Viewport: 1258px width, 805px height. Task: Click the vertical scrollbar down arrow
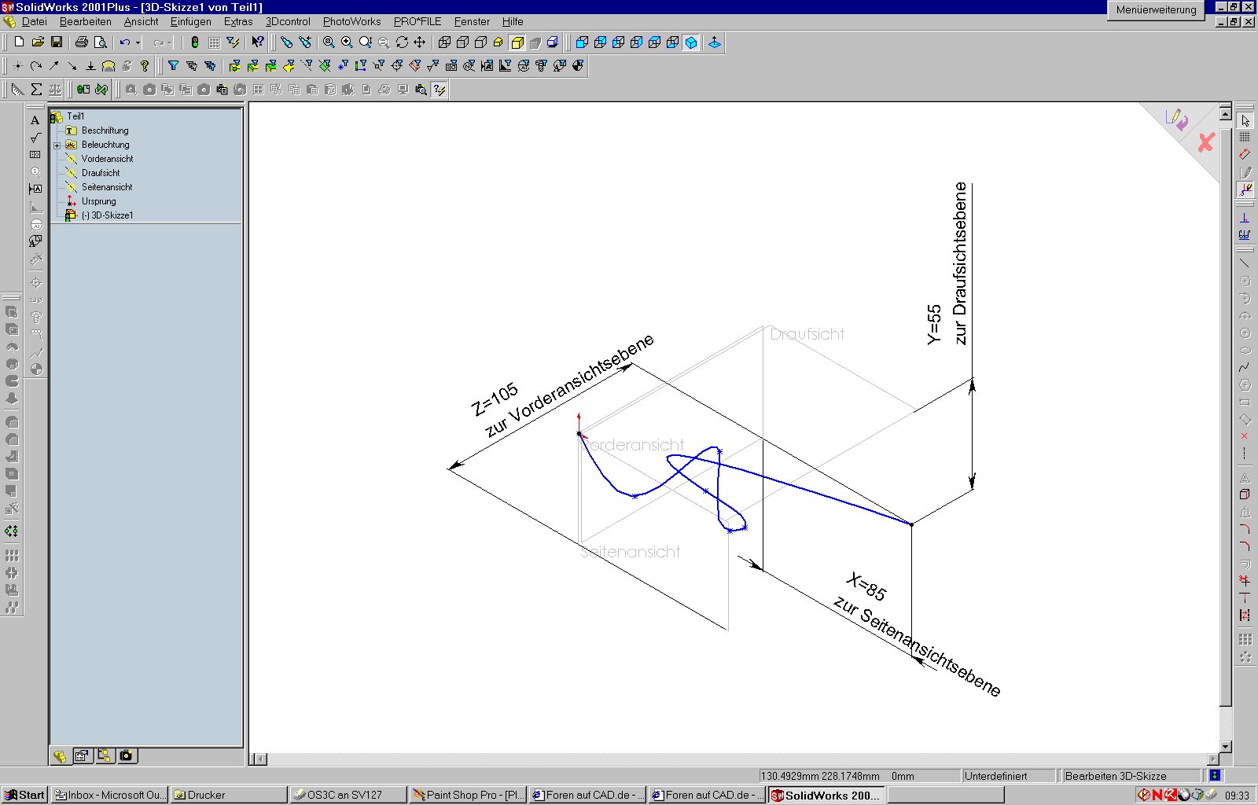[x=1225, y=746]
